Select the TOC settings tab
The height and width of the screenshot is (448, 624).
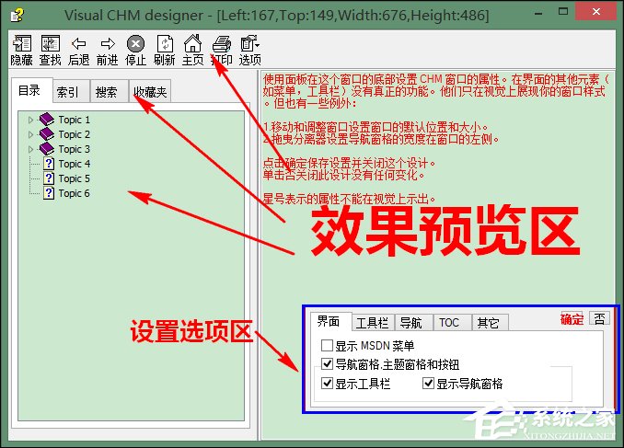pyautogui.click(x=453, y=323)
